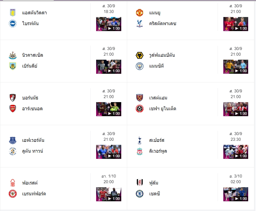Play Man United vs Crystal Palace highlights

pos(235,24)
